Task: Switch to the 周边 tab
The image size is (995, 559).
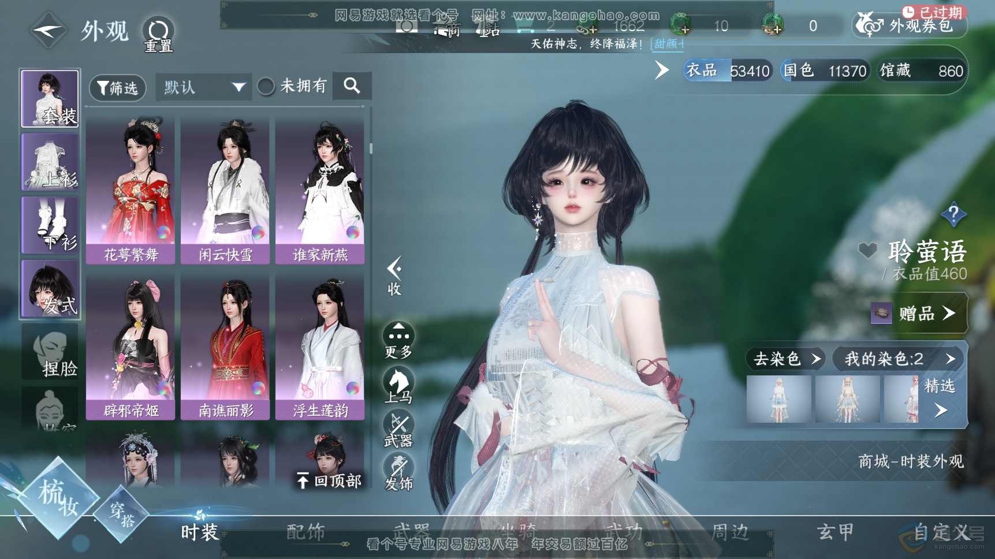Action: click(730, 531)
